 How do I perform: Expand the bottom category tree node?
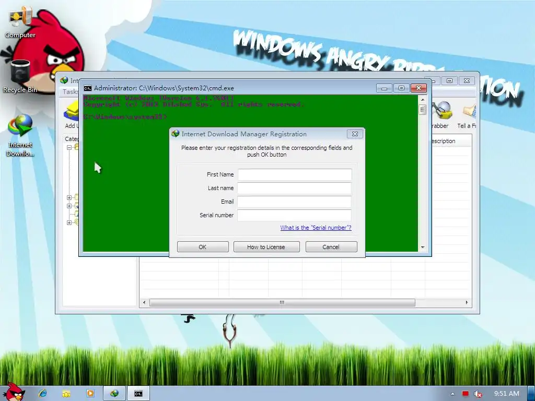[x=69, y=222]
